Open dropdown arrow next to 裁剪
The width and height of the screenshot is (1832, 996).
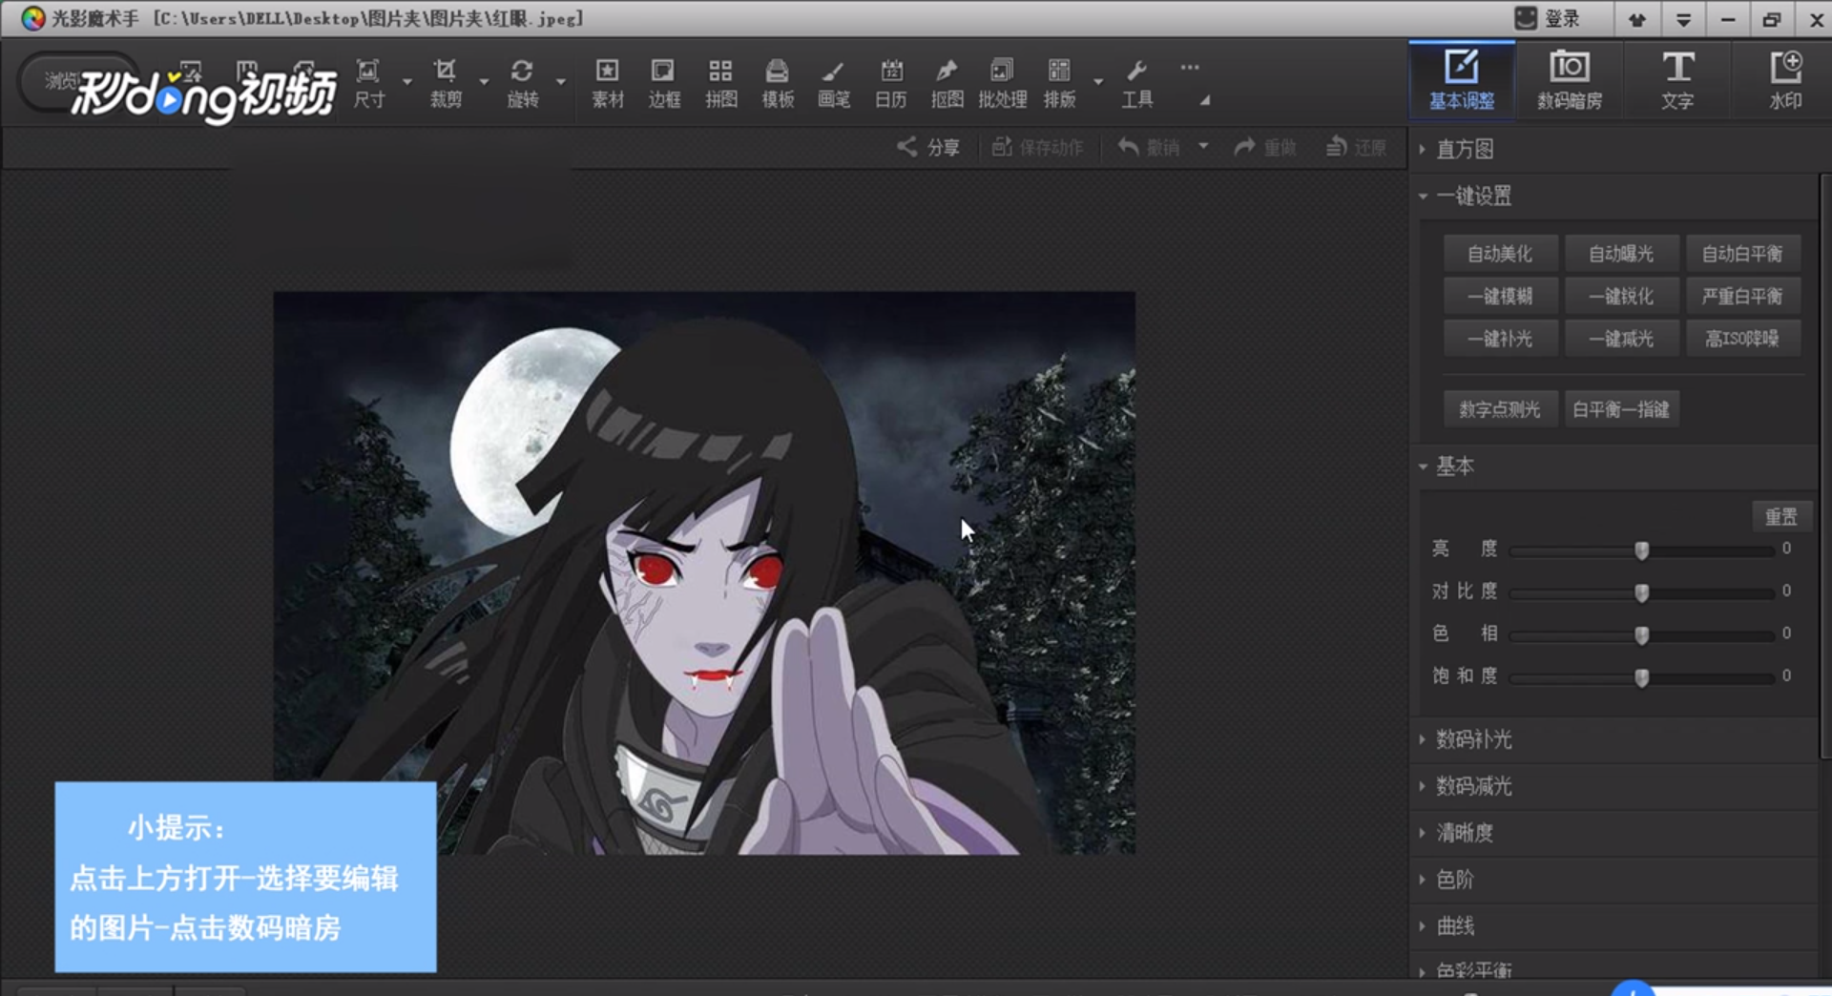(x=484, y=82)
